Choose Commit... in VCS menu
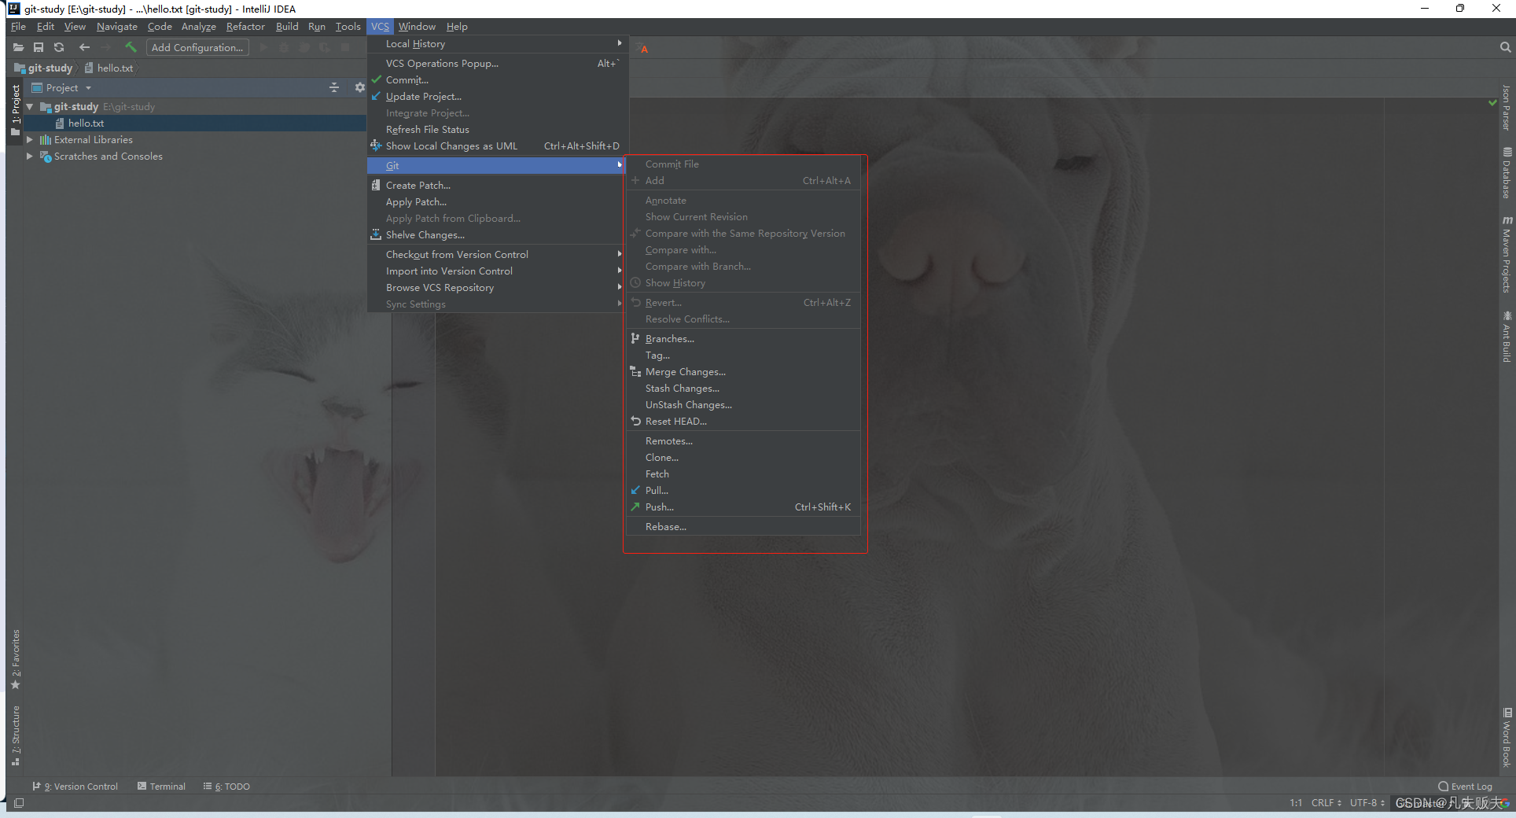 498,79
